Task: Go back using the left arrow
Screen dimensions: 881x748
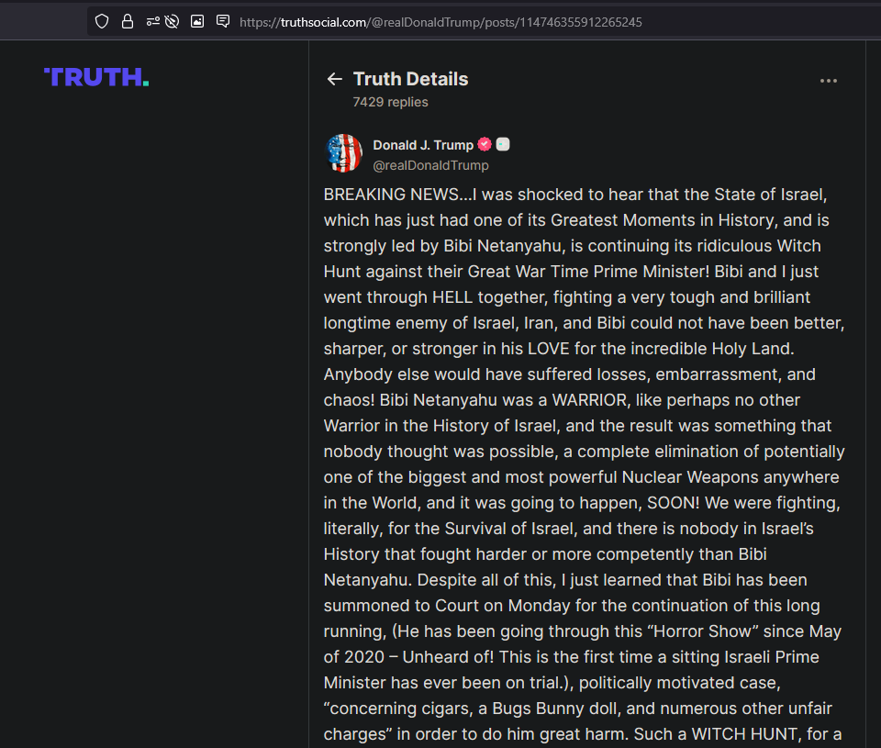Action: [x=335, y=79]
